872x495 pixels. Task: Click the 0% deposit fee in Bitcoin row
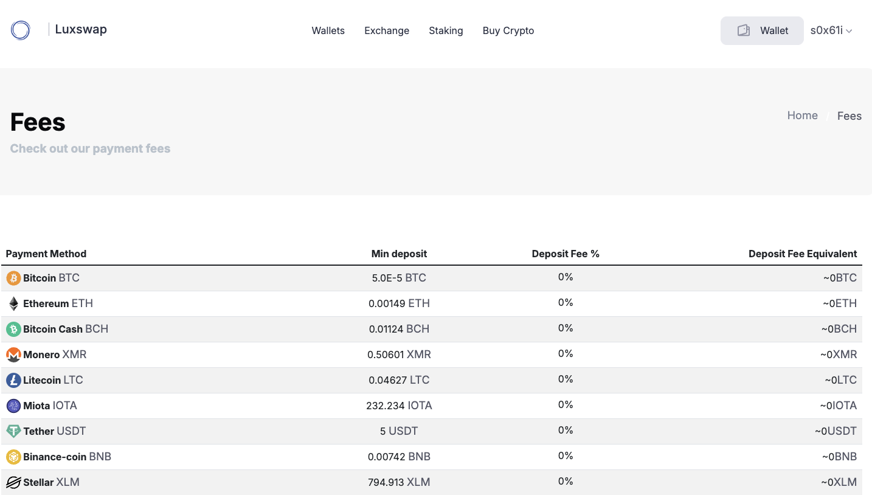click(566, 277)
